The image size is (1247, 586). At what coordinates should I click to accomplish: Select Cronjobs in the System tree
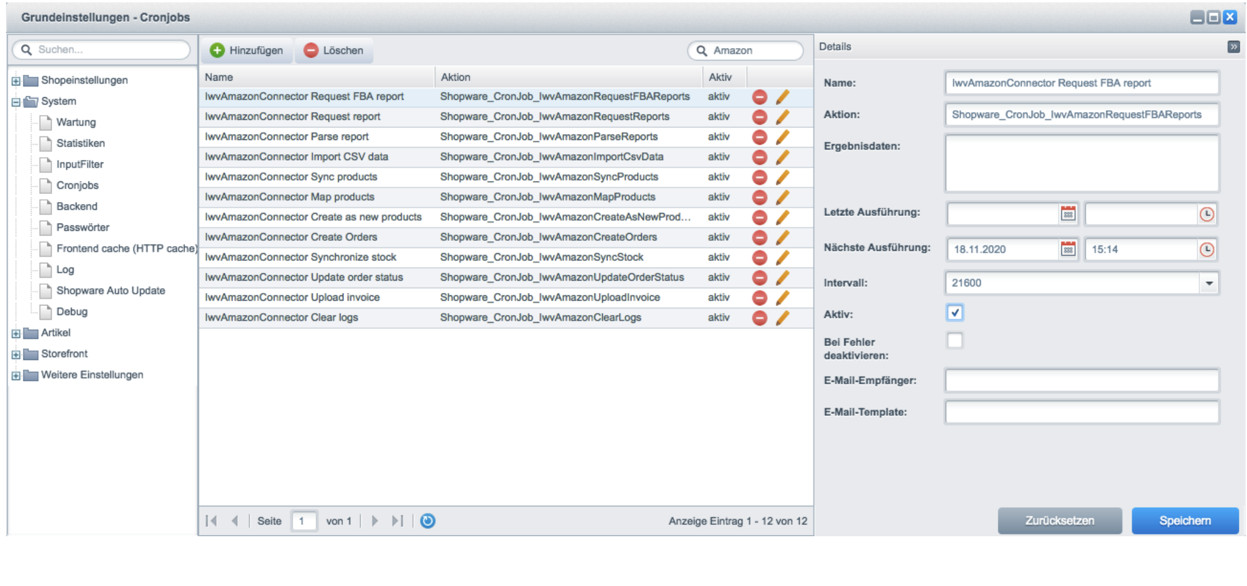(x=77, y=186)
